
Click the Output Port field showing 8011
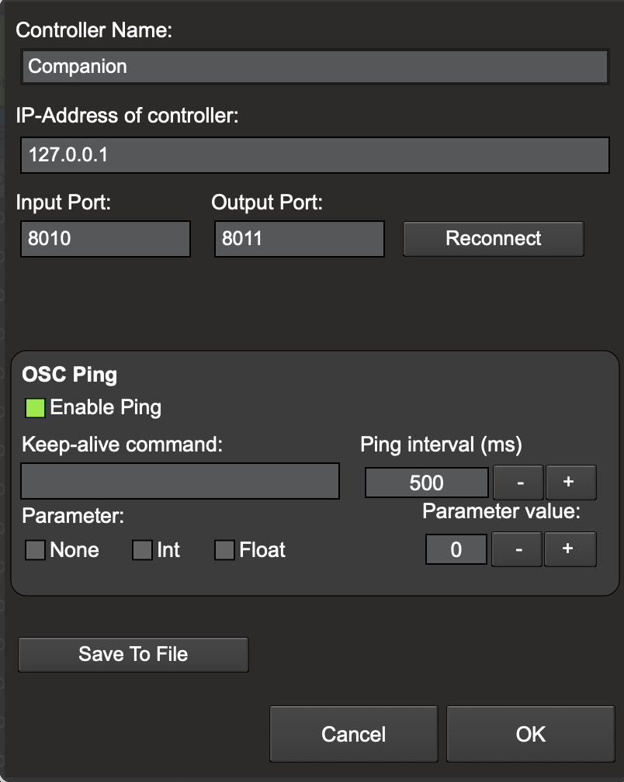pos(297,239)
